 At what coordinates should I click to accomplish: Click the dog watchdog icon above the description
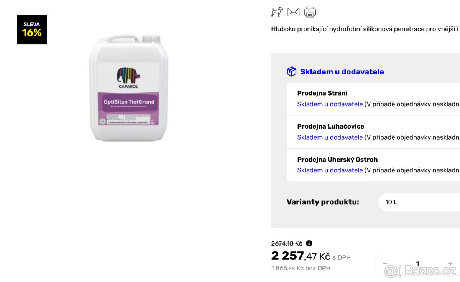pos(277,12)
